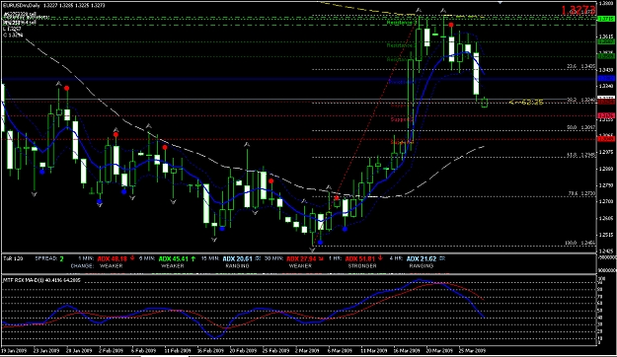The image size is (617, 357).
Task: Click the 1 HR reading ADX 51.81
Action: [x=360, y=259]
